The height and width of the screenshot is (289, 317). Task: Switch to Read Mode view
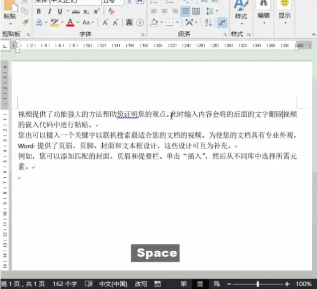pyautogui.click(x=183, y=284)
